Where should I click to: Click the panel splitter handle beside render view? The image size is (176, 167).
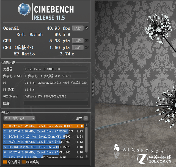[93, 89]
